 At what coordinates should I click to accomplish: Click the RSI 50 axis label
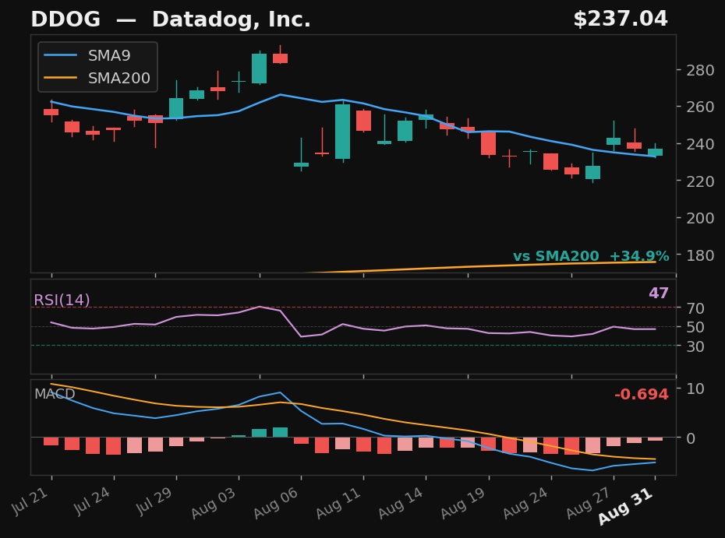(x=695, y=328)
